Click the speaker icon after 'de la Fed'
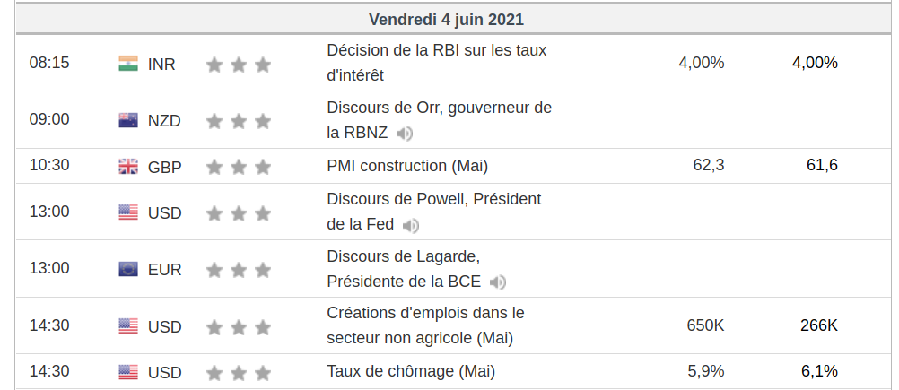 411,225
